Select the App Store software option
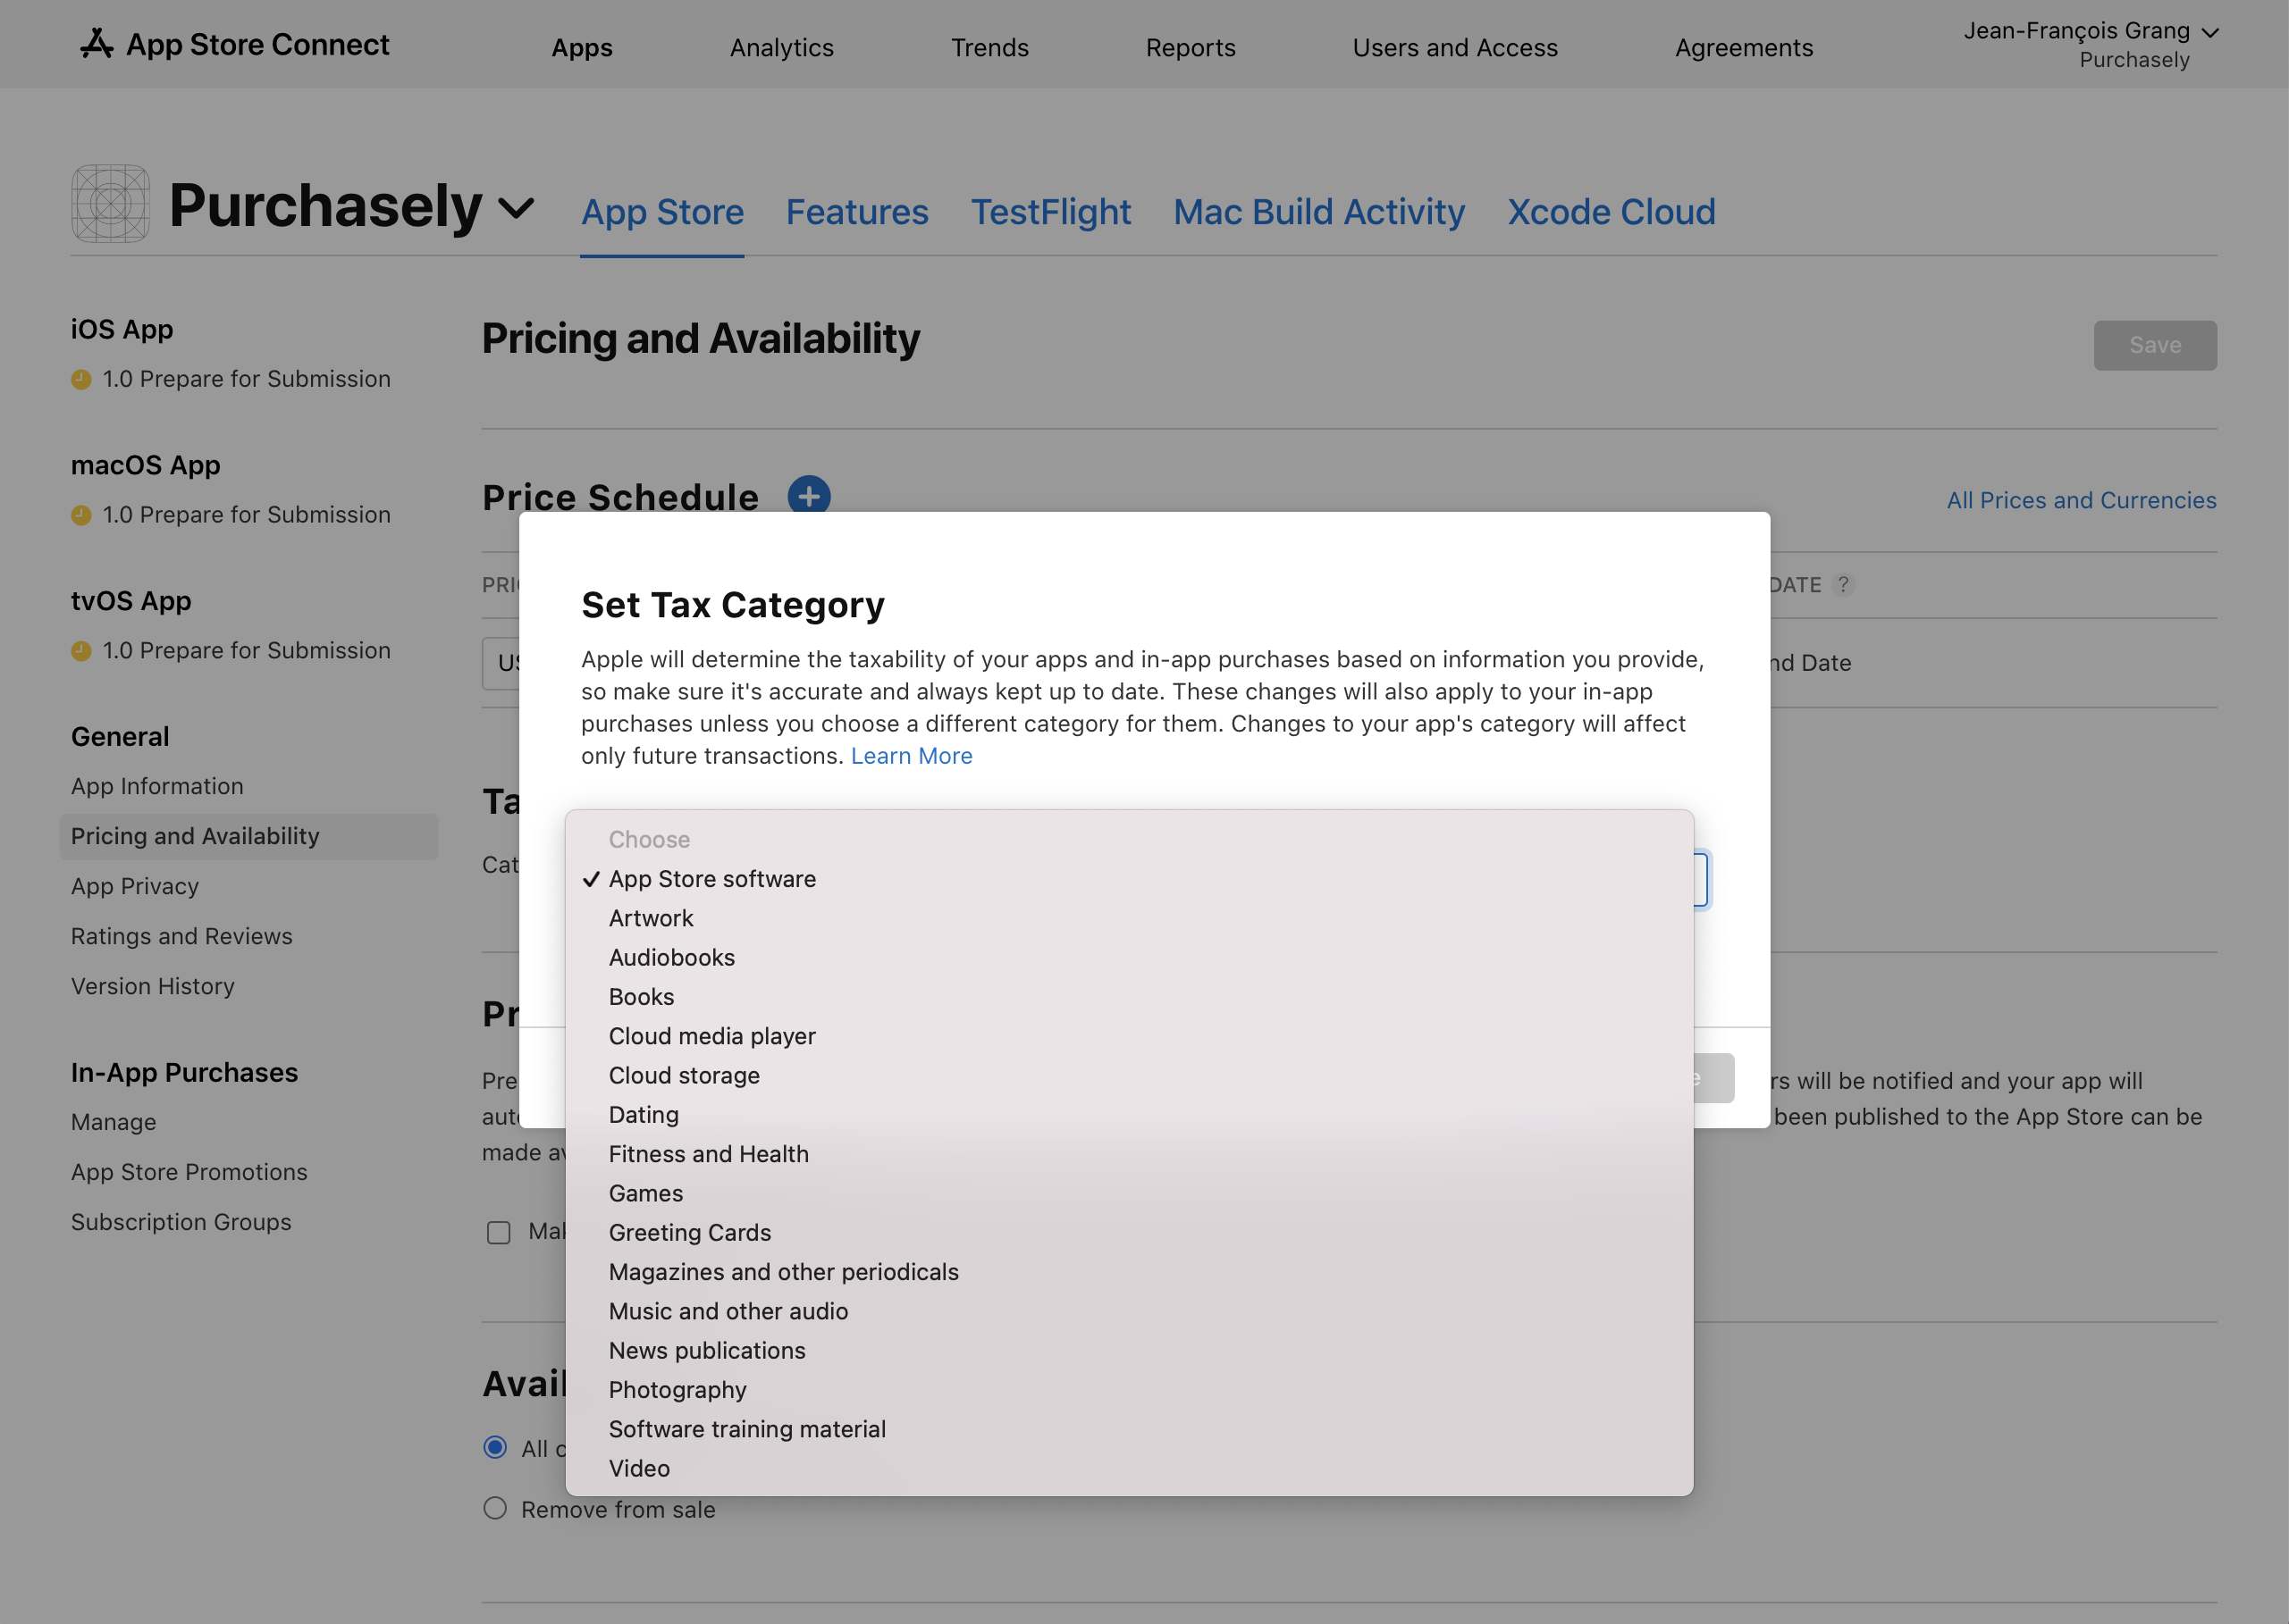 712,879
